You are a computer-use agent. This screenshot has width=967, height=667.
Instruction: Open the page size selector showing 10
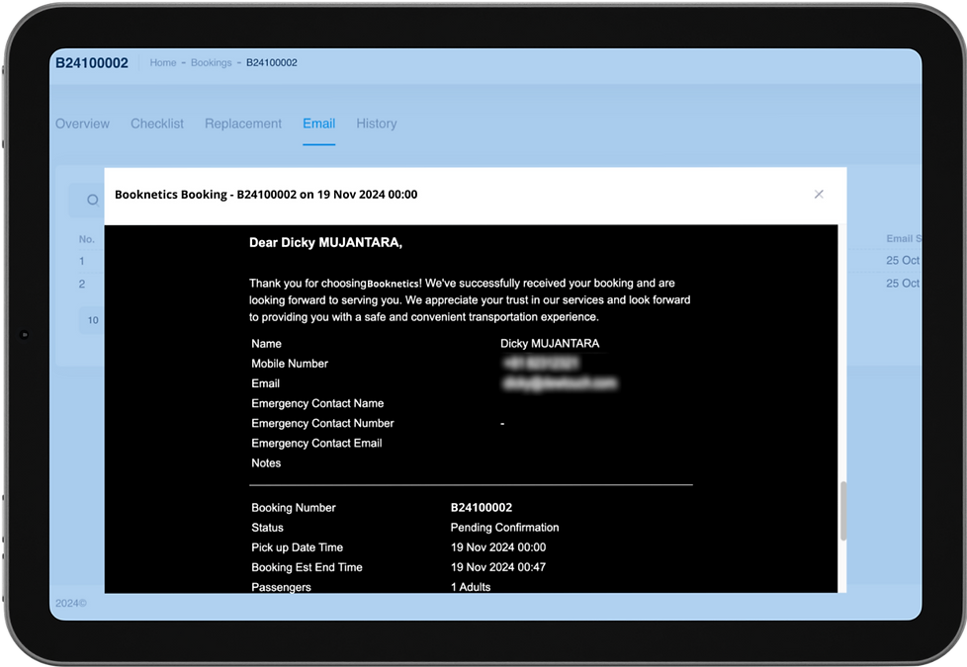[x=93, y=320]
